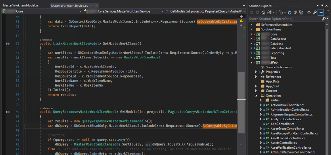331x155 pixels.
Task: Switch to the MasterWorkItemModel.cs tab
Action: coord(21,6)
